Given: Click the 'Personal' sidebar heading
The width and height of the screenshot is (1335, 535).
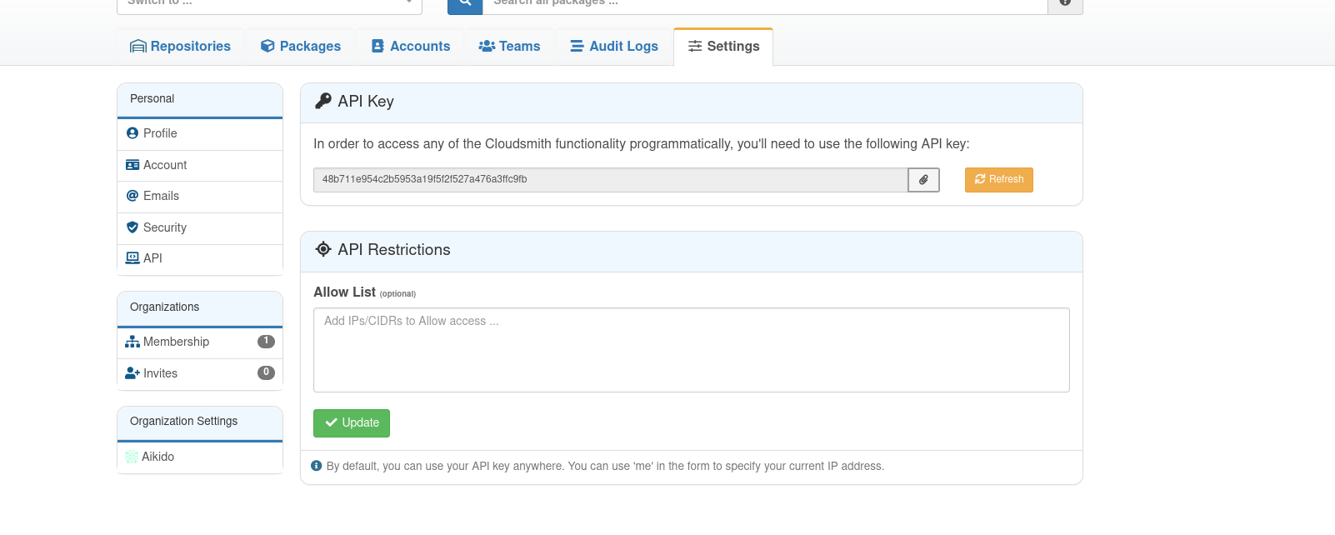Looking at the screenshot, I should coord(152,99).
